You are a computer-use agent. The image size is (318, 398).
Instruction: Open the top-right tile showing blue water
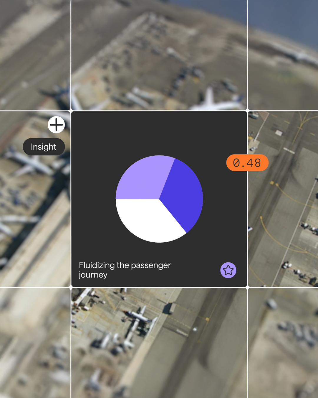pos(283,55)
